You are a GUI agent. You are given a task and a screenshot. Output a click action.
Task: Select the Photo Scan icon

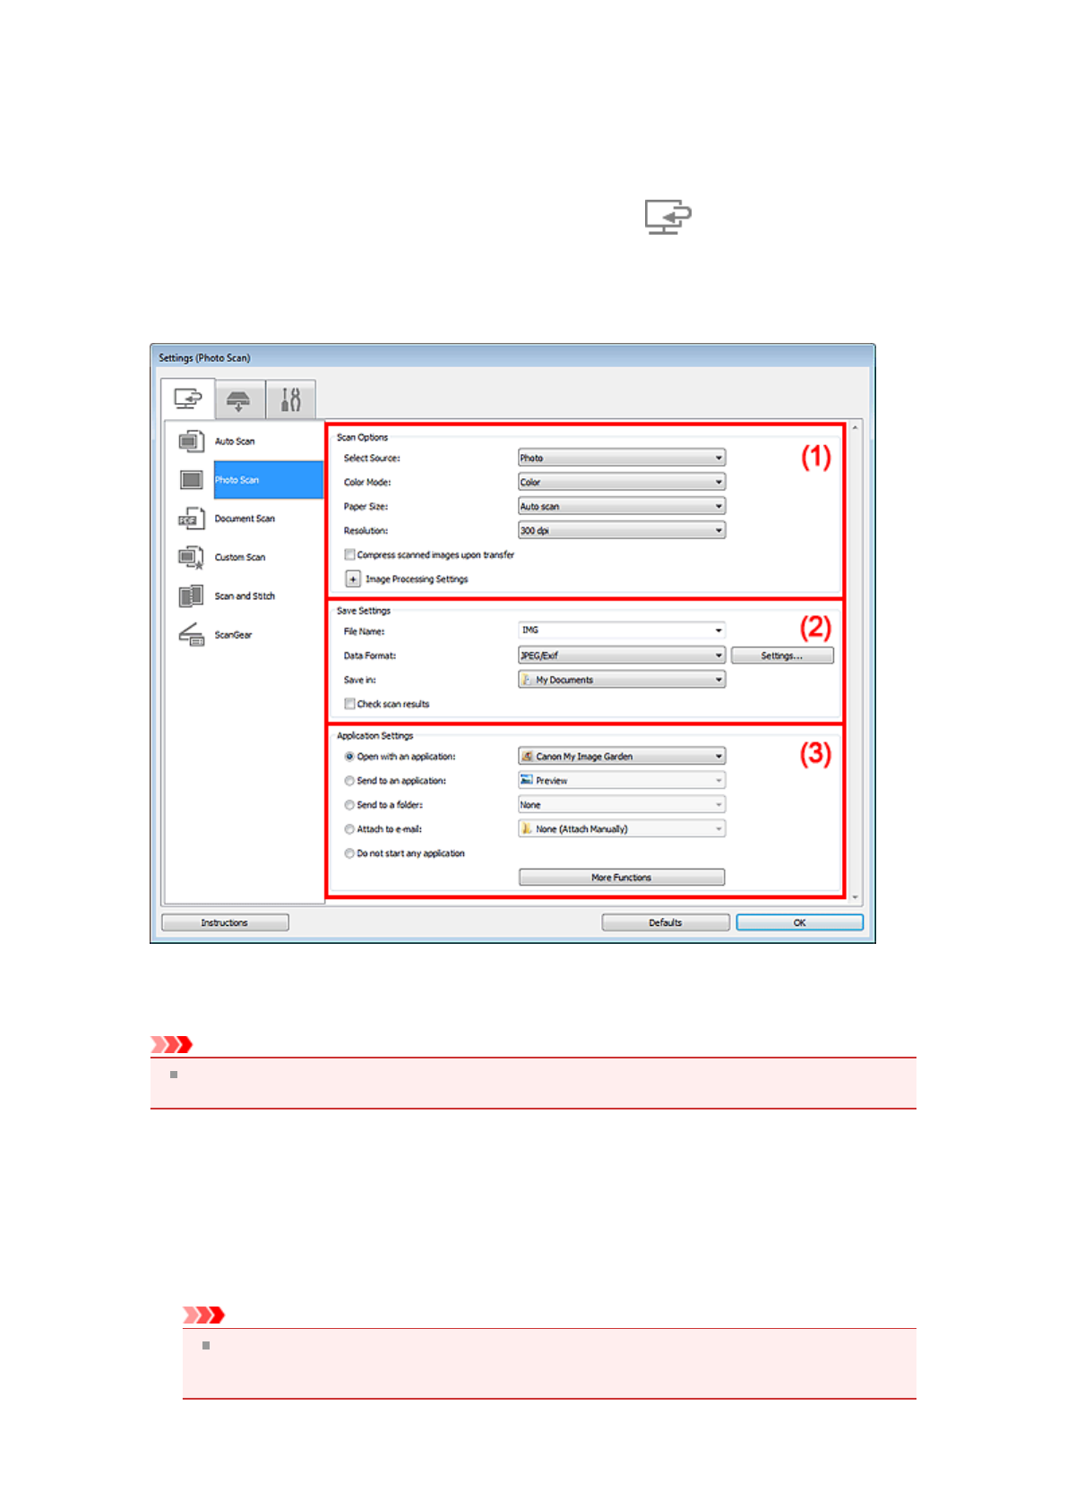coord(191,480)
